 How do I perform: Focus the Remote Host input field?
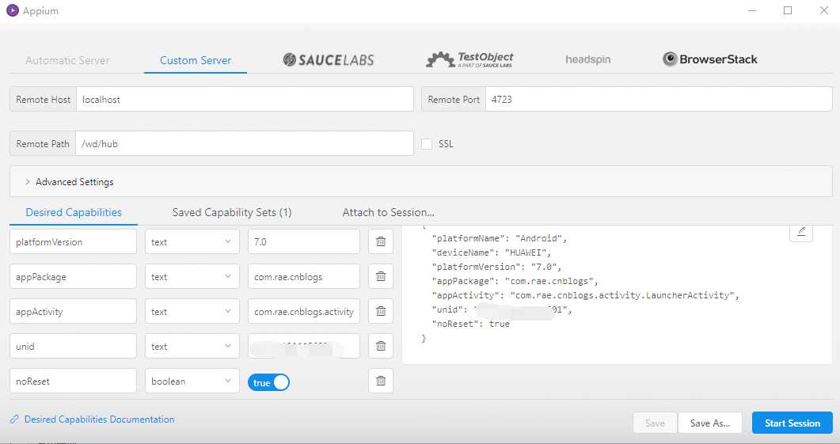coord(245,99)
